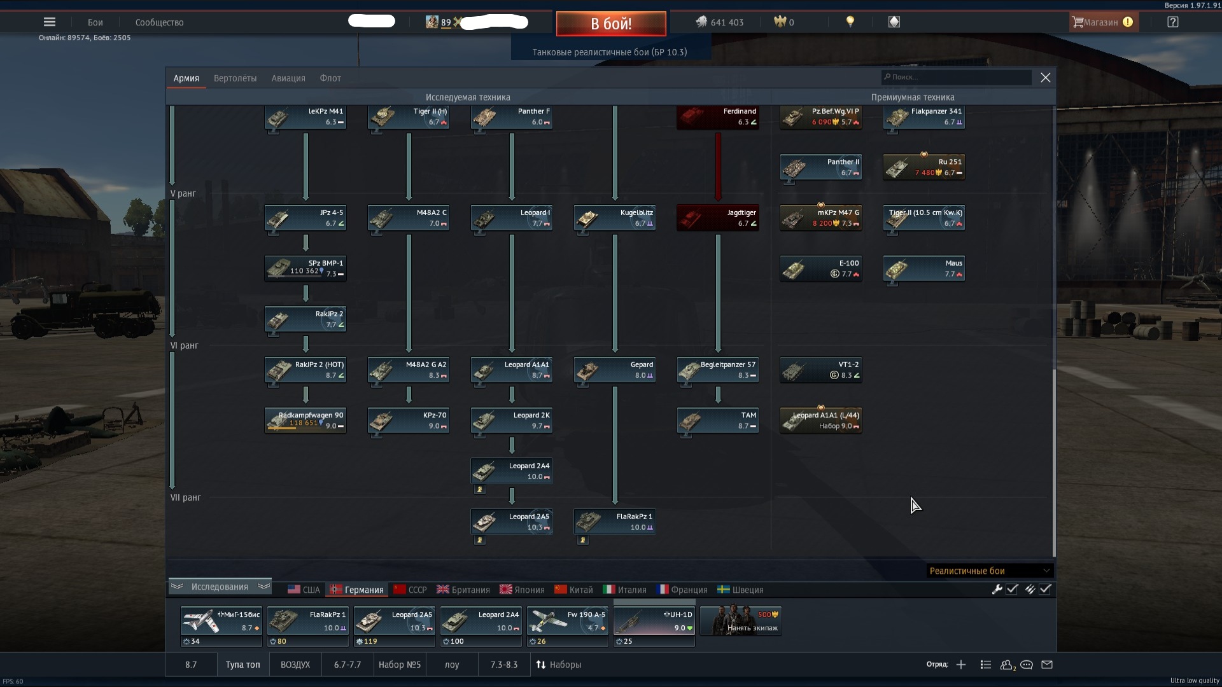Select the TAM tank card
The width and height of the screenshot is (1222, 687).
tap(718, 420)
